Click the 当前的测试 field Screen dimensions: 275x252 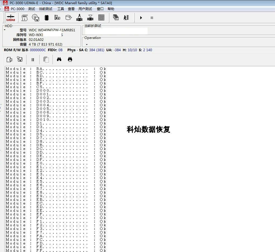pyautogui.click(x=116, y=31)
